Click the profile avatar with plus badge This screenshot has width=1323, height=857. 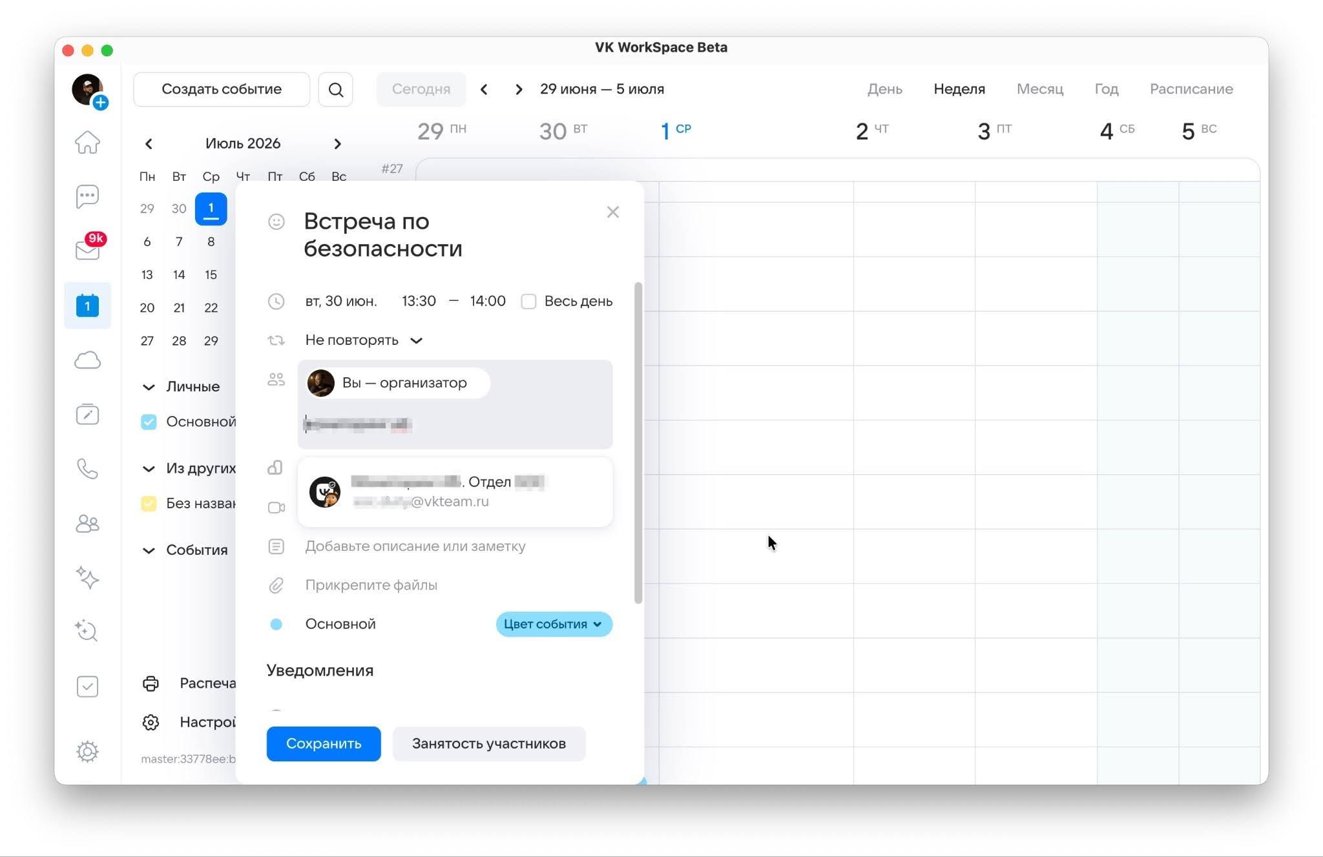89,90
